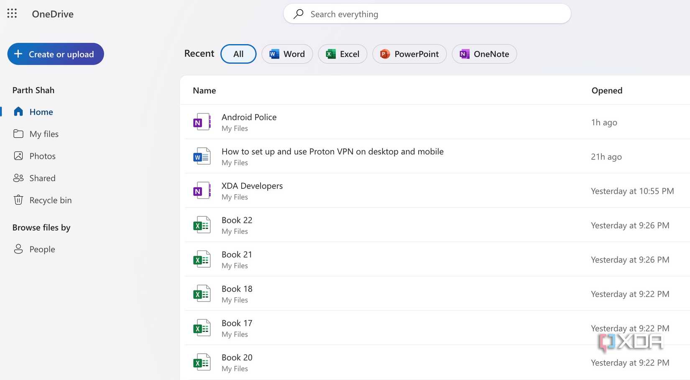Open the Proton VPN Word document

332,151
